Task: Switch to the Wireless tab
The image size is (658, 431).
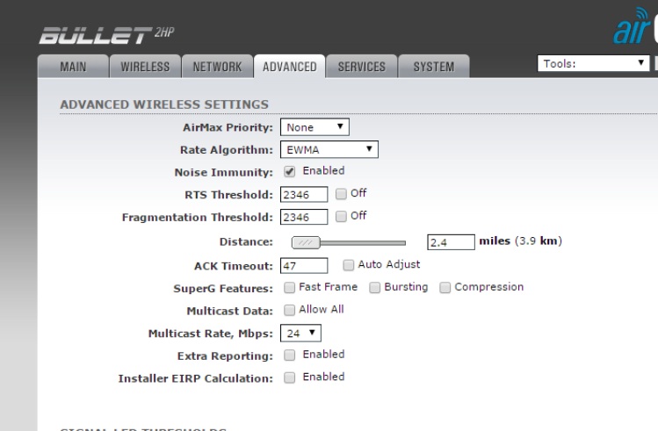Action: coord(145,67)
